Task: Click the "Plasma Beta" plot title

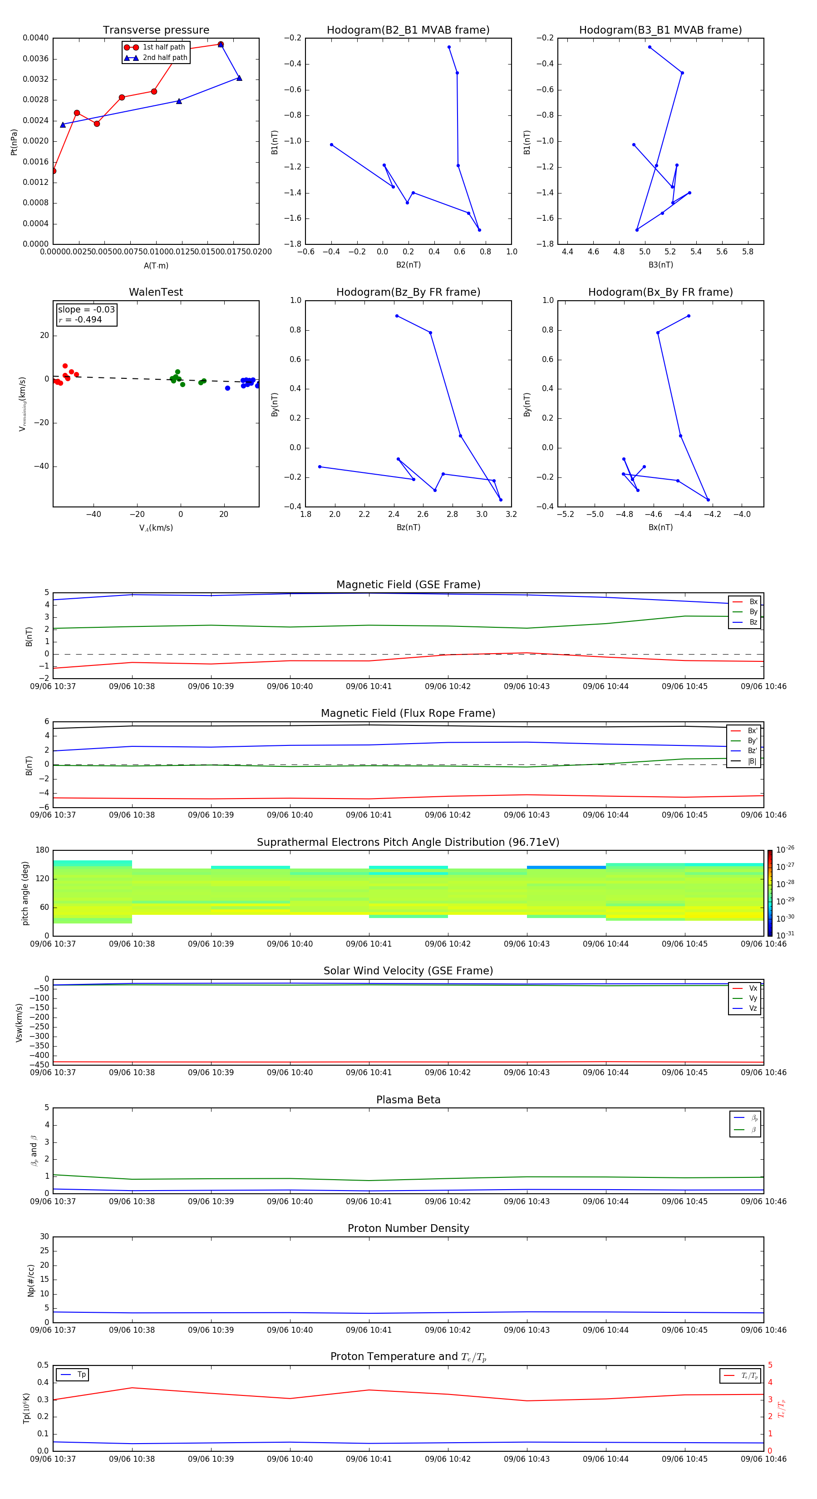Action: click(408, 1100)
